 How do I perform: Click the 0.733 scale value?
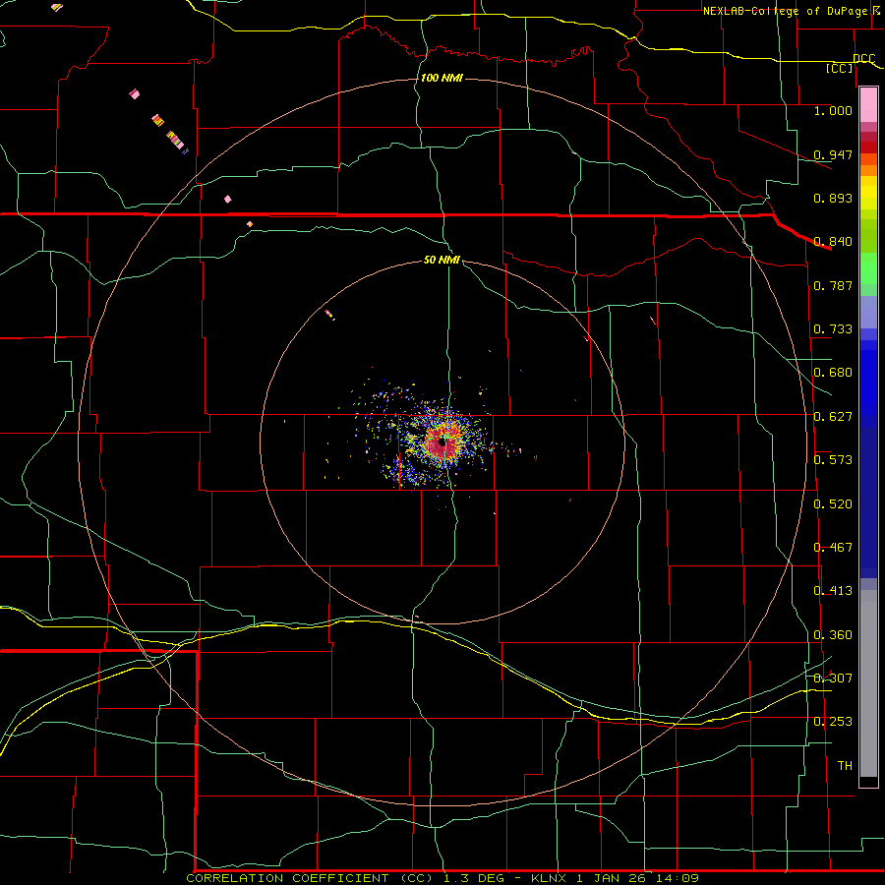(x=833, y=329)
